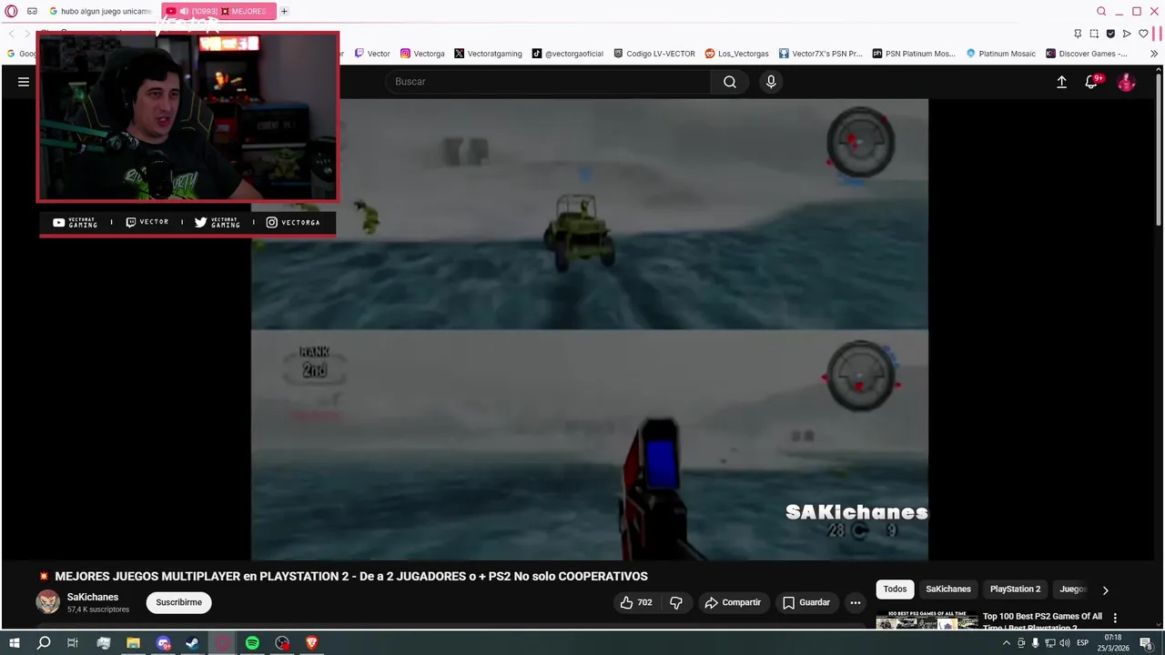Open the Vectorga Instagram bookmark
1165x655 pixels.
point(422,54)
